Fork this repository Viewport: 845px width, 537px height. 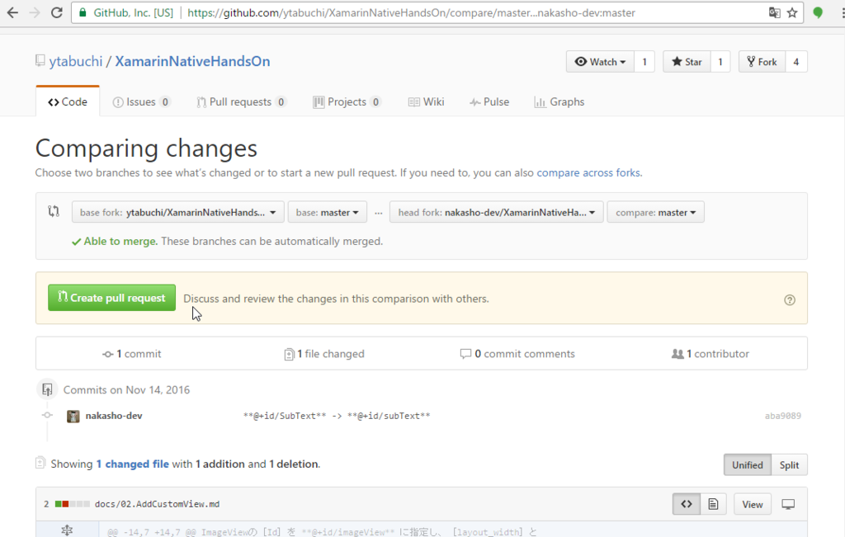[762, 61]
